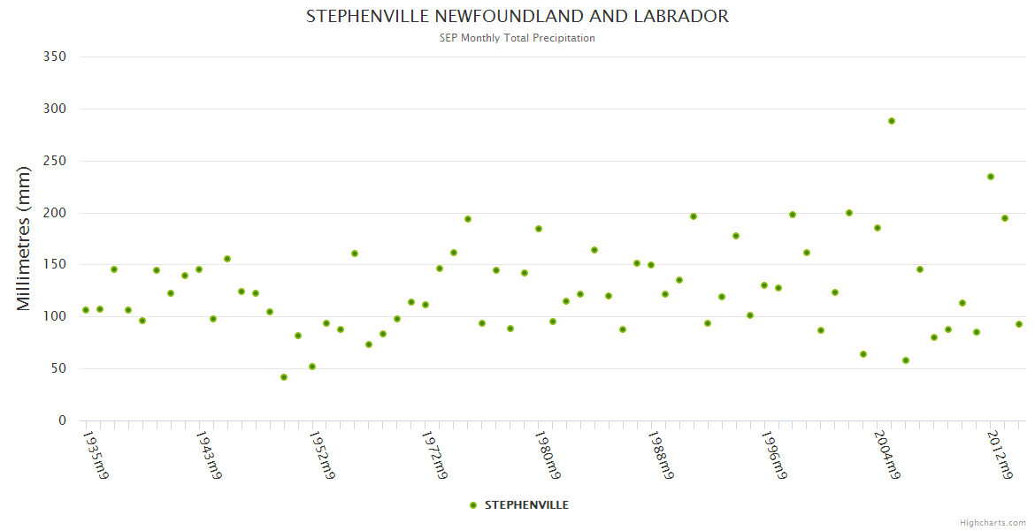Click the last data point at far right

pyautogui.click(x=1019, y=324)
